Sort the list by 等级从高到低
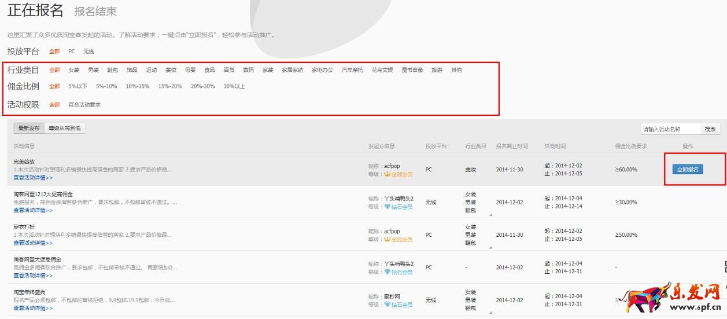 65,129
